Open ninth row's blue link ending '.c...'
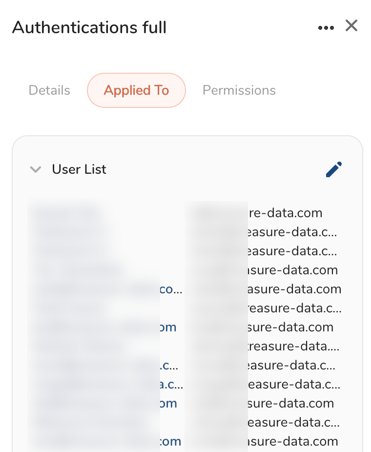Screen dimensions: 371x452 pos(169,365)
